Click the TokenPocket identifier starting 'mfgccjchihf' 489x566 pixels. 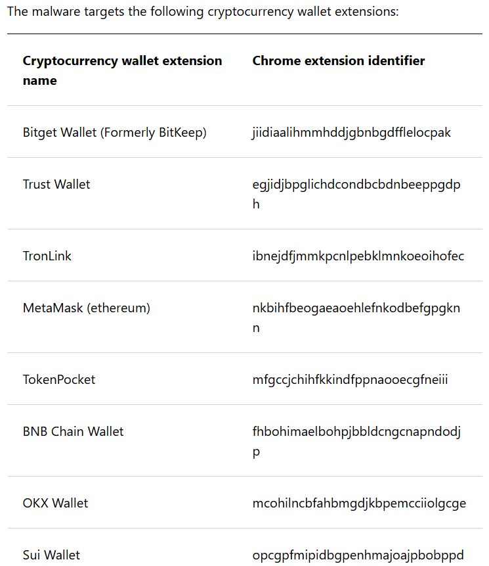click(x=350, y=379)
